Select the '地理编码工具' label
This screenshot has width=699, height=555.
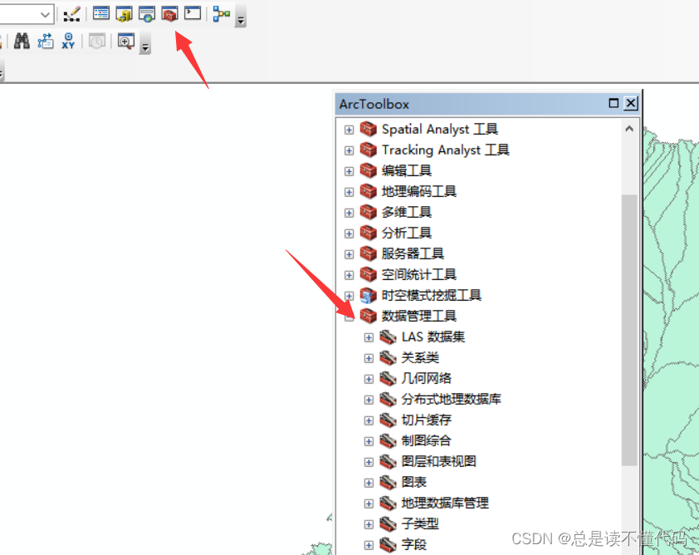click(419, 191)
